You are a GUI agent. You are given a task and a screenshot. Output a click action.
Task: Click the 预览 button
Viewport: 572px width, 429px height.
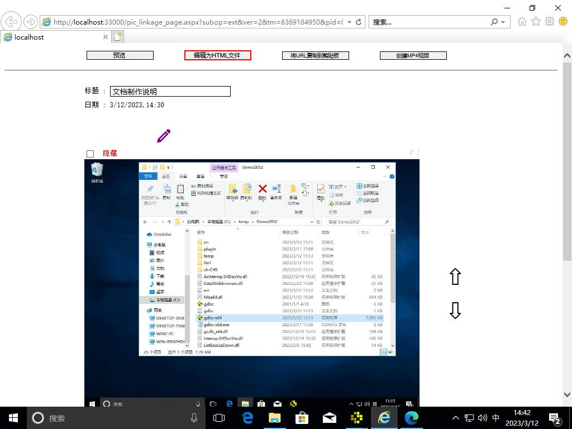tap(120, 55)
